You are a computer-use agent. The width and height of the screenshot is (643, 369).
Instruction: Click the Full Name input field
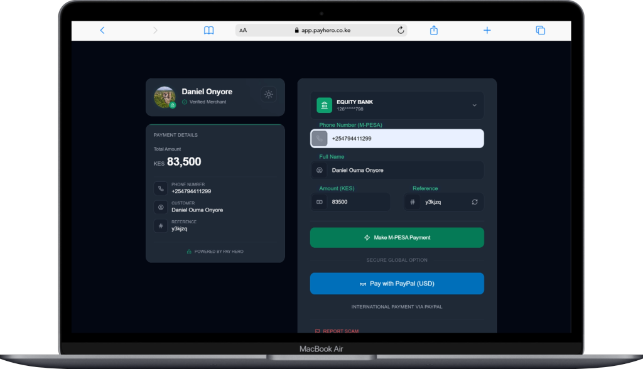click(x=405, y=170)
